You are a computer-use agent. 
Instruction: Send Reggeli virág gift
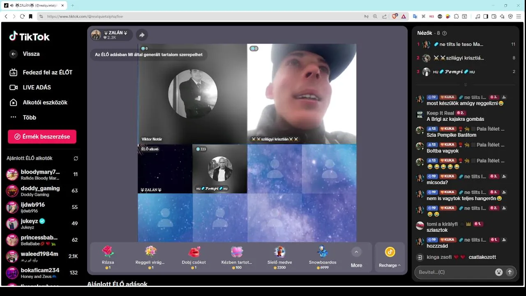[150, 257]
